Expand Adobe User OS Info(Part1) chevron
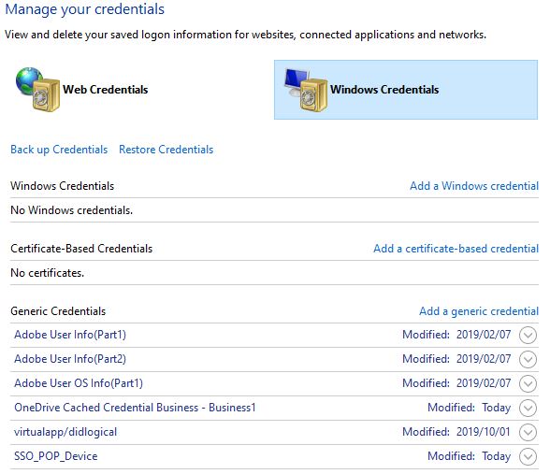Image resolution: width=550 pixels, height=474 pixels. point(528,383)
